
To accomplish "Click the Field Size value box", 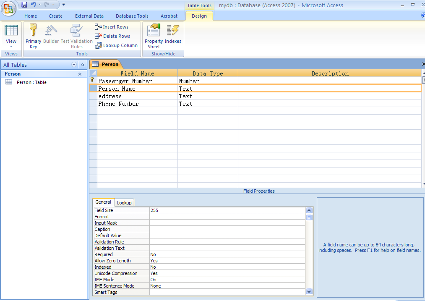I will [x=227, y=210].
